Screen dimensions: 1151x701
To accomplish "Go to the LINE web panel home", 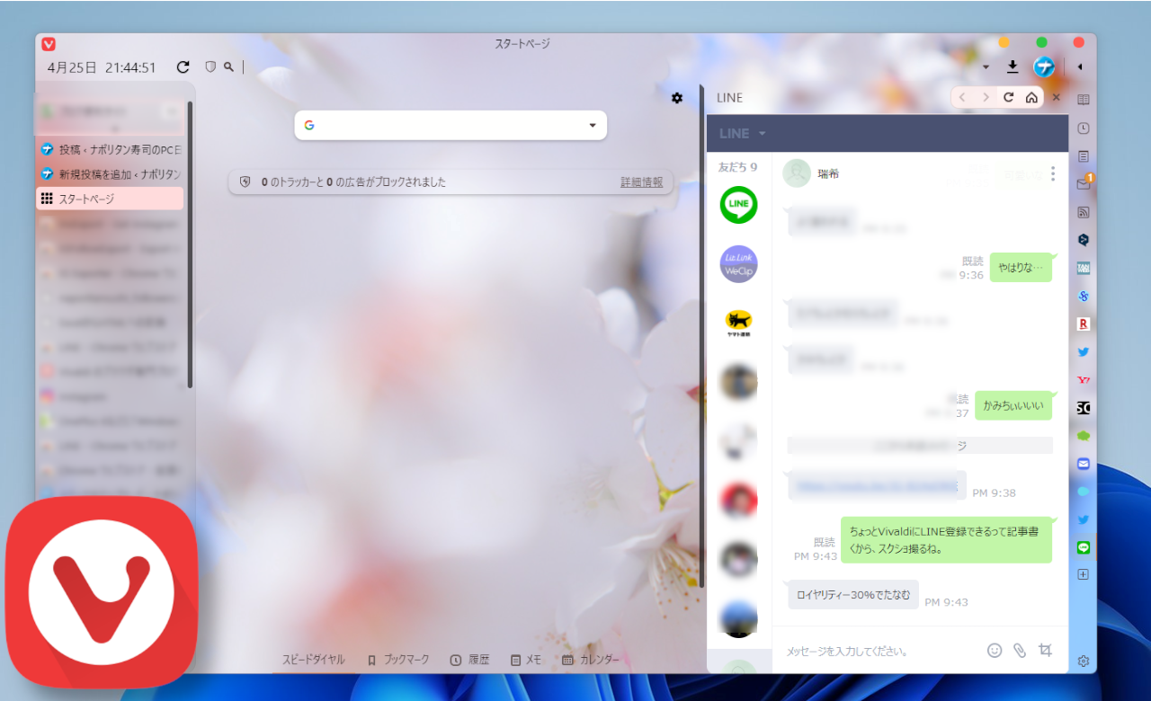I will 1031,97.
